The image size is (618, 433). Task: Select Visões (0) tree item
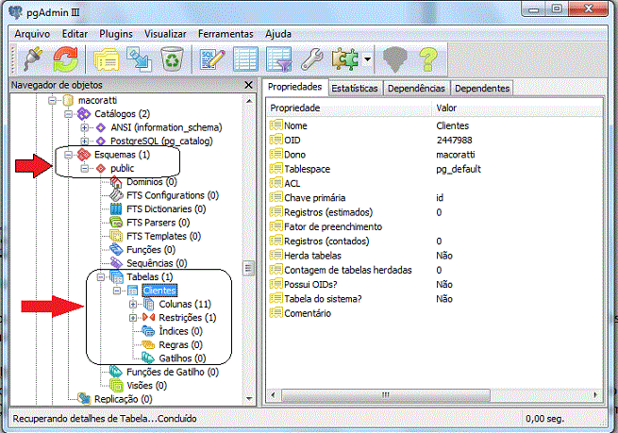(146, 386)
